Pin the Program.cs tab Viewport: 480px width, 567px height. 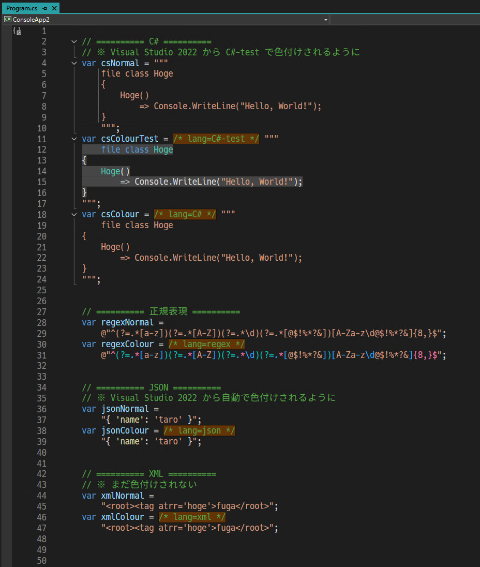[x=45, y=8]
